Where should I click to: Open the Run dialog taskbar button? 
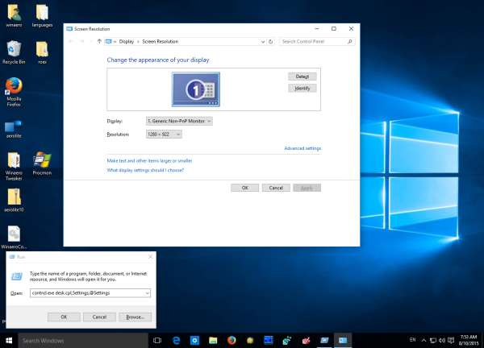[324, 340]
